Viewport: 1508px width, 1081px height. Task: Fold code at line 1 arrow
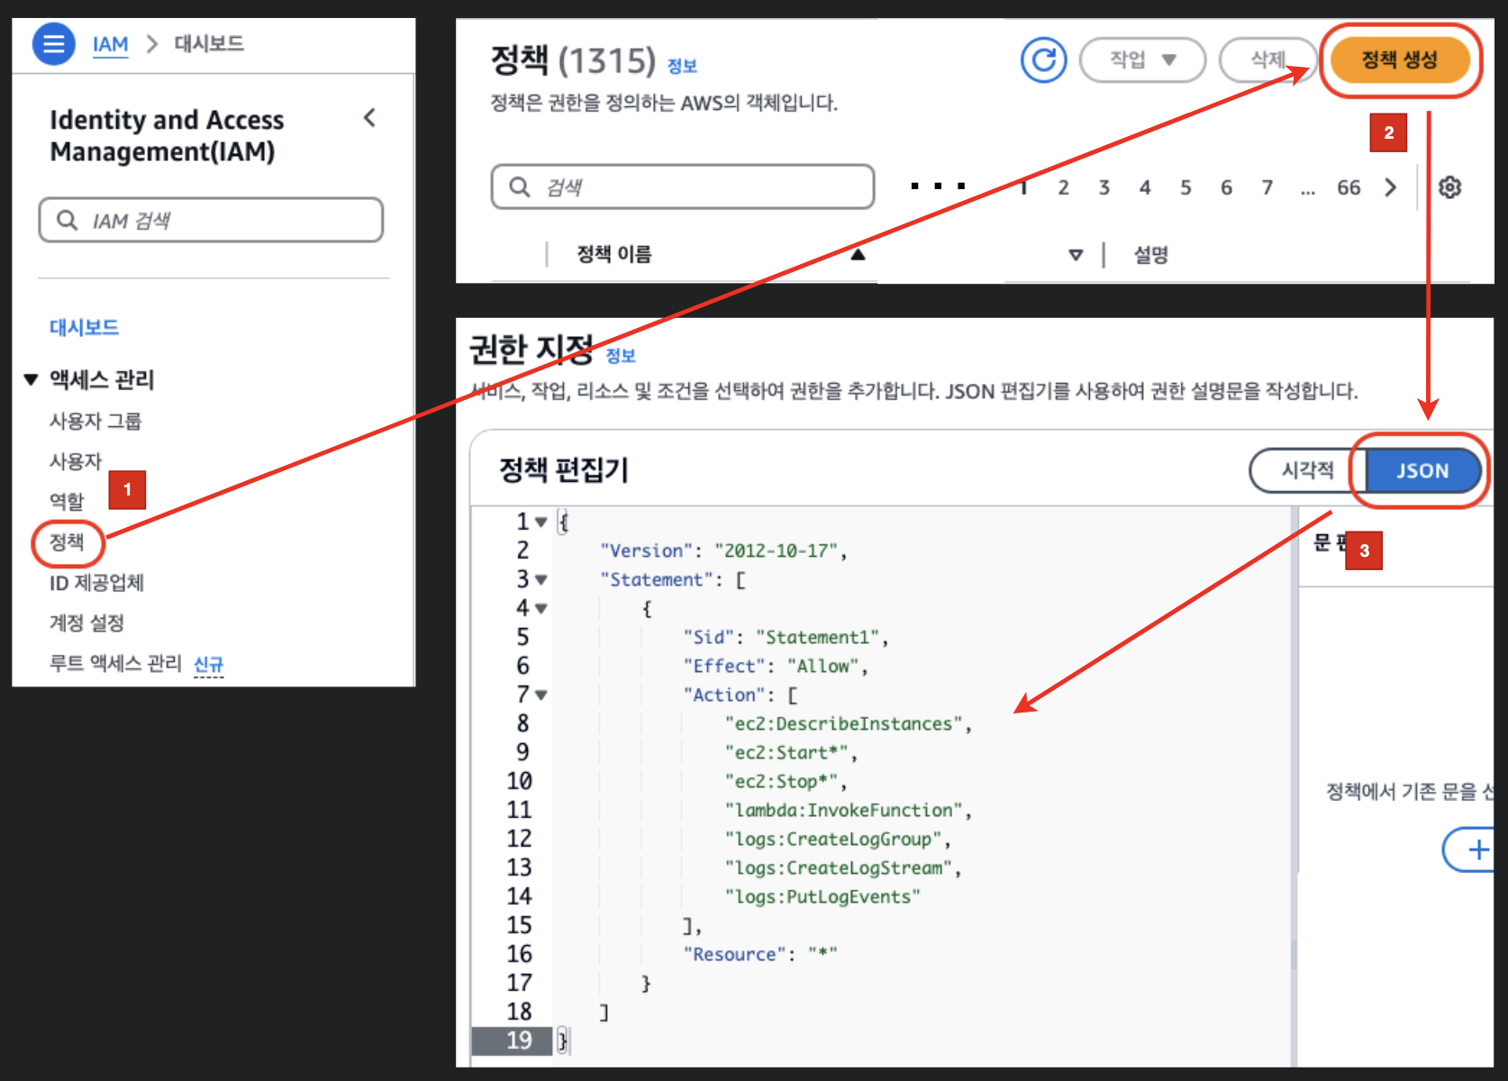pos(541,522)
